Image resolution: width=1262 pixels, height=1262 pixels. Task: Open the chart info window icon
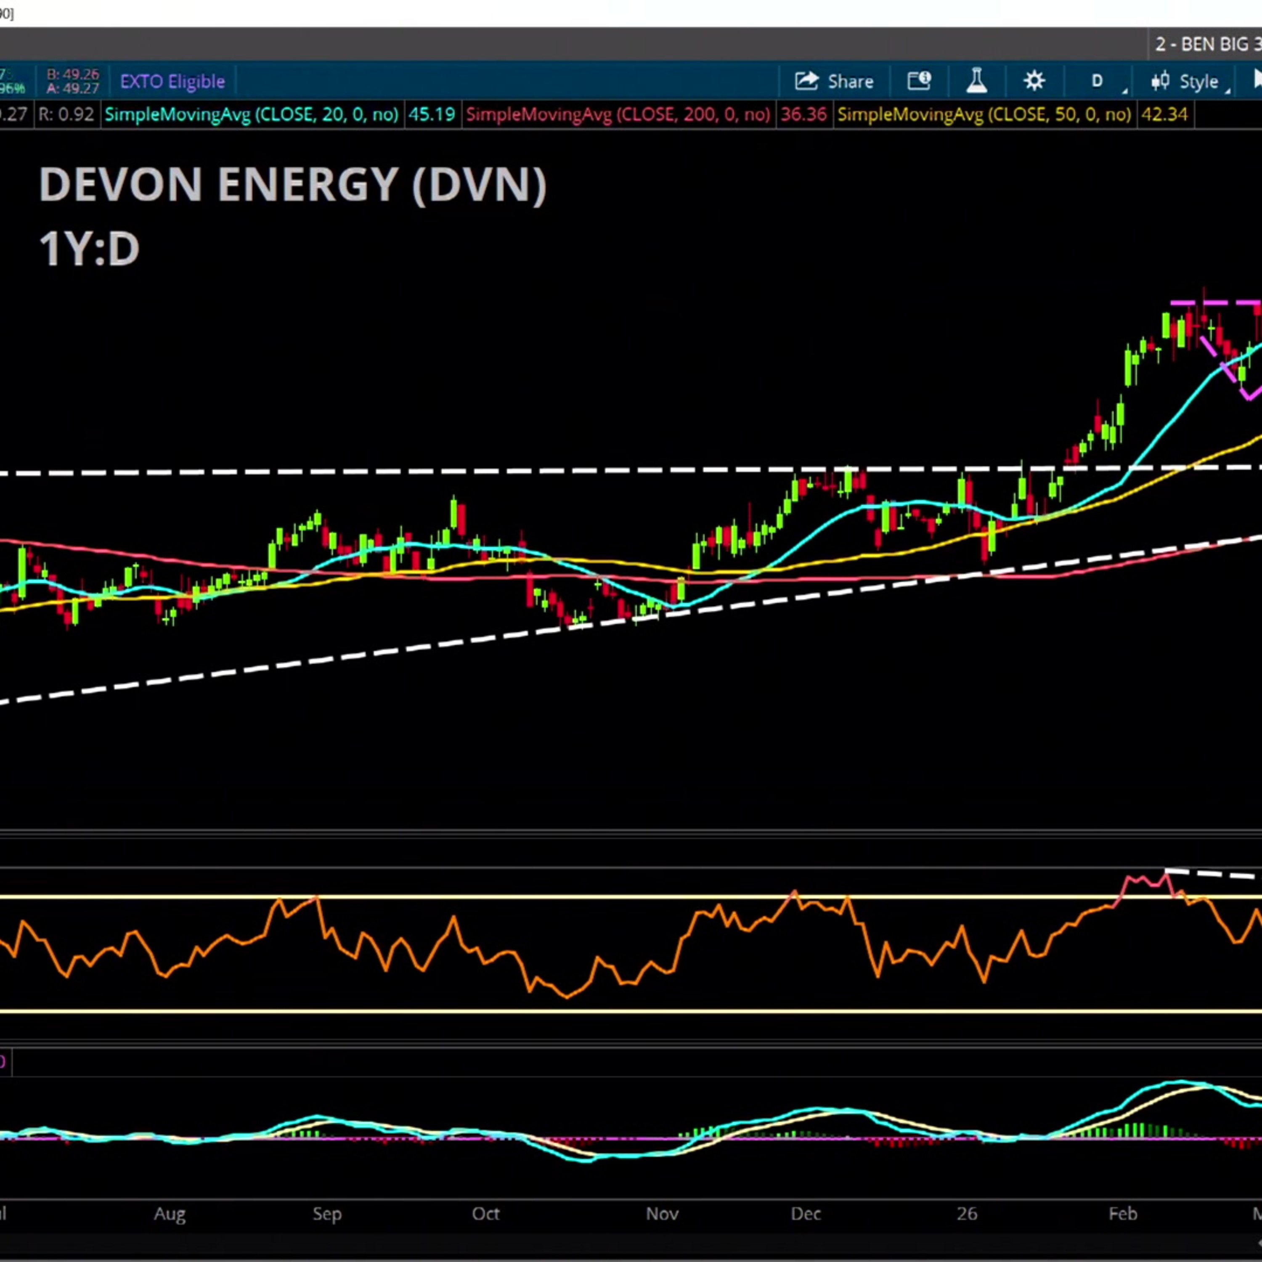[x=919, y=81]
